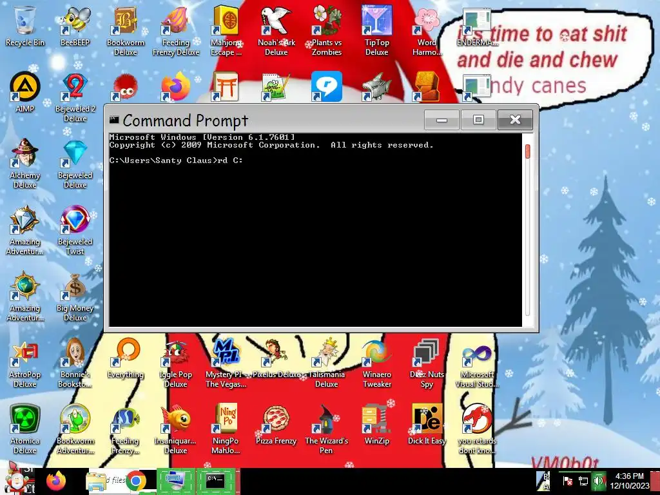The image size is (660, 495).
Task: Launch Pixelus Deluxe
Action: click(x=276, y=358)
